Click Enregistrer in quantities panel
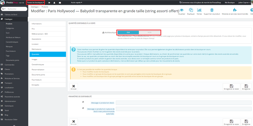Image resolution: width=253 pixels, height=126 pixels. [x=246, y=87]
